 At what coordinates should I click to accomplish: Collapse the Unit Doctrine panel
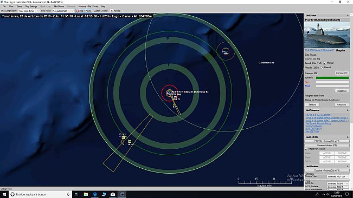tap(348, 166)
